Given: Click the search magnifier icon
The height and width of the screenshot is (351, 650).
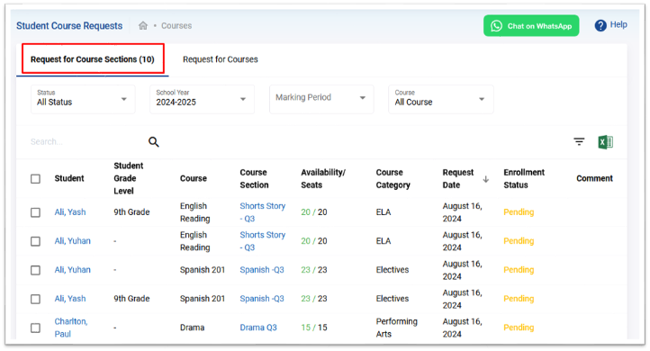Looking at the screenshot, I should point(154,141).
